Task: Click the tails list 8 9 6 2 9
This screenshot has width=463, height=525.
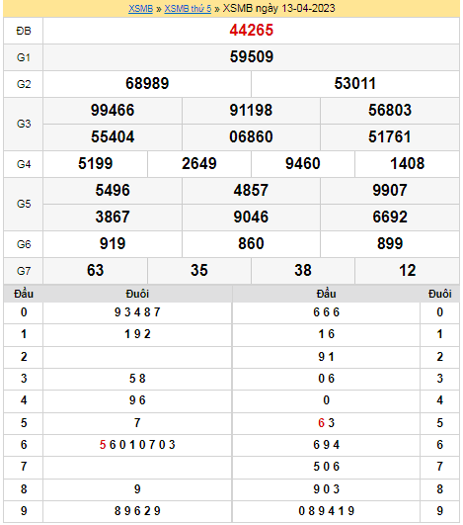Action: [x=137, y=511]
